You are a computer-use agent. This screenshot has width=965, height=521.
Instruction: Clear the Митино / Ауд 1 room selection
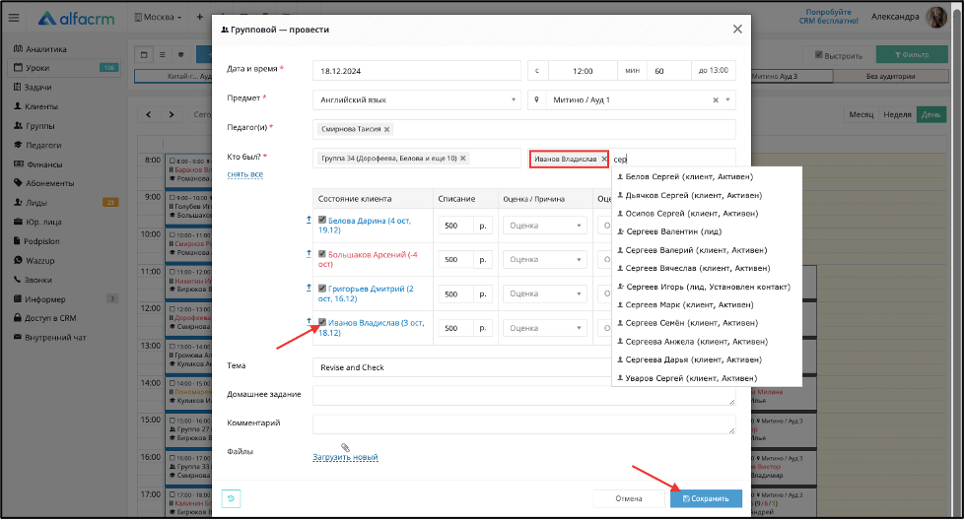[716, 99]
